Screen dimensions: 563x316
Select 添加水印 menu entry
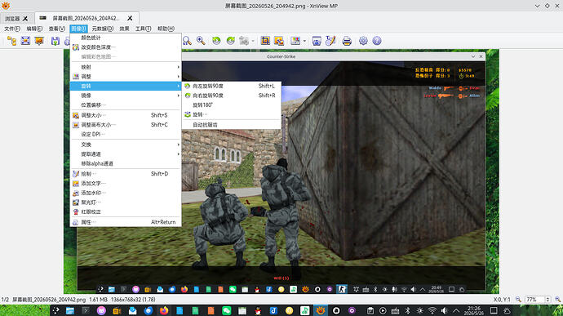point(126,193)
